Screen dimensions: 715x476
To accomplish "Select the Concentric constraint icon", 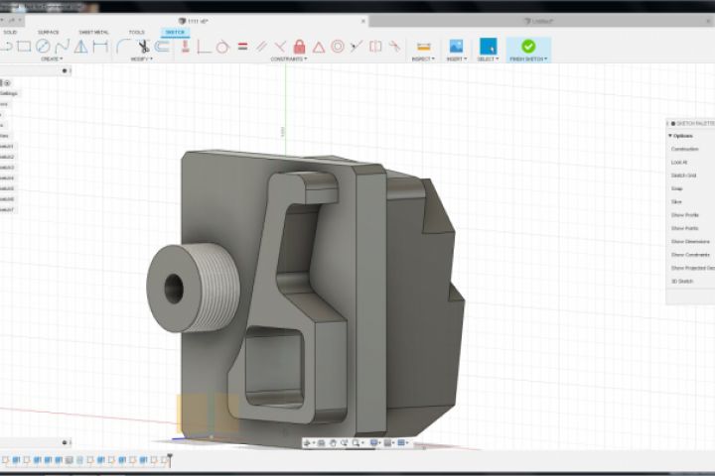I will point(338,47).
